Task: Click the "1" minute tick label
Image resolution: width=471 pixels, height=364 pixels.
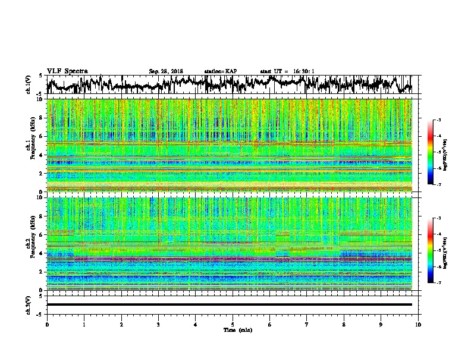Action: point(84,325)
